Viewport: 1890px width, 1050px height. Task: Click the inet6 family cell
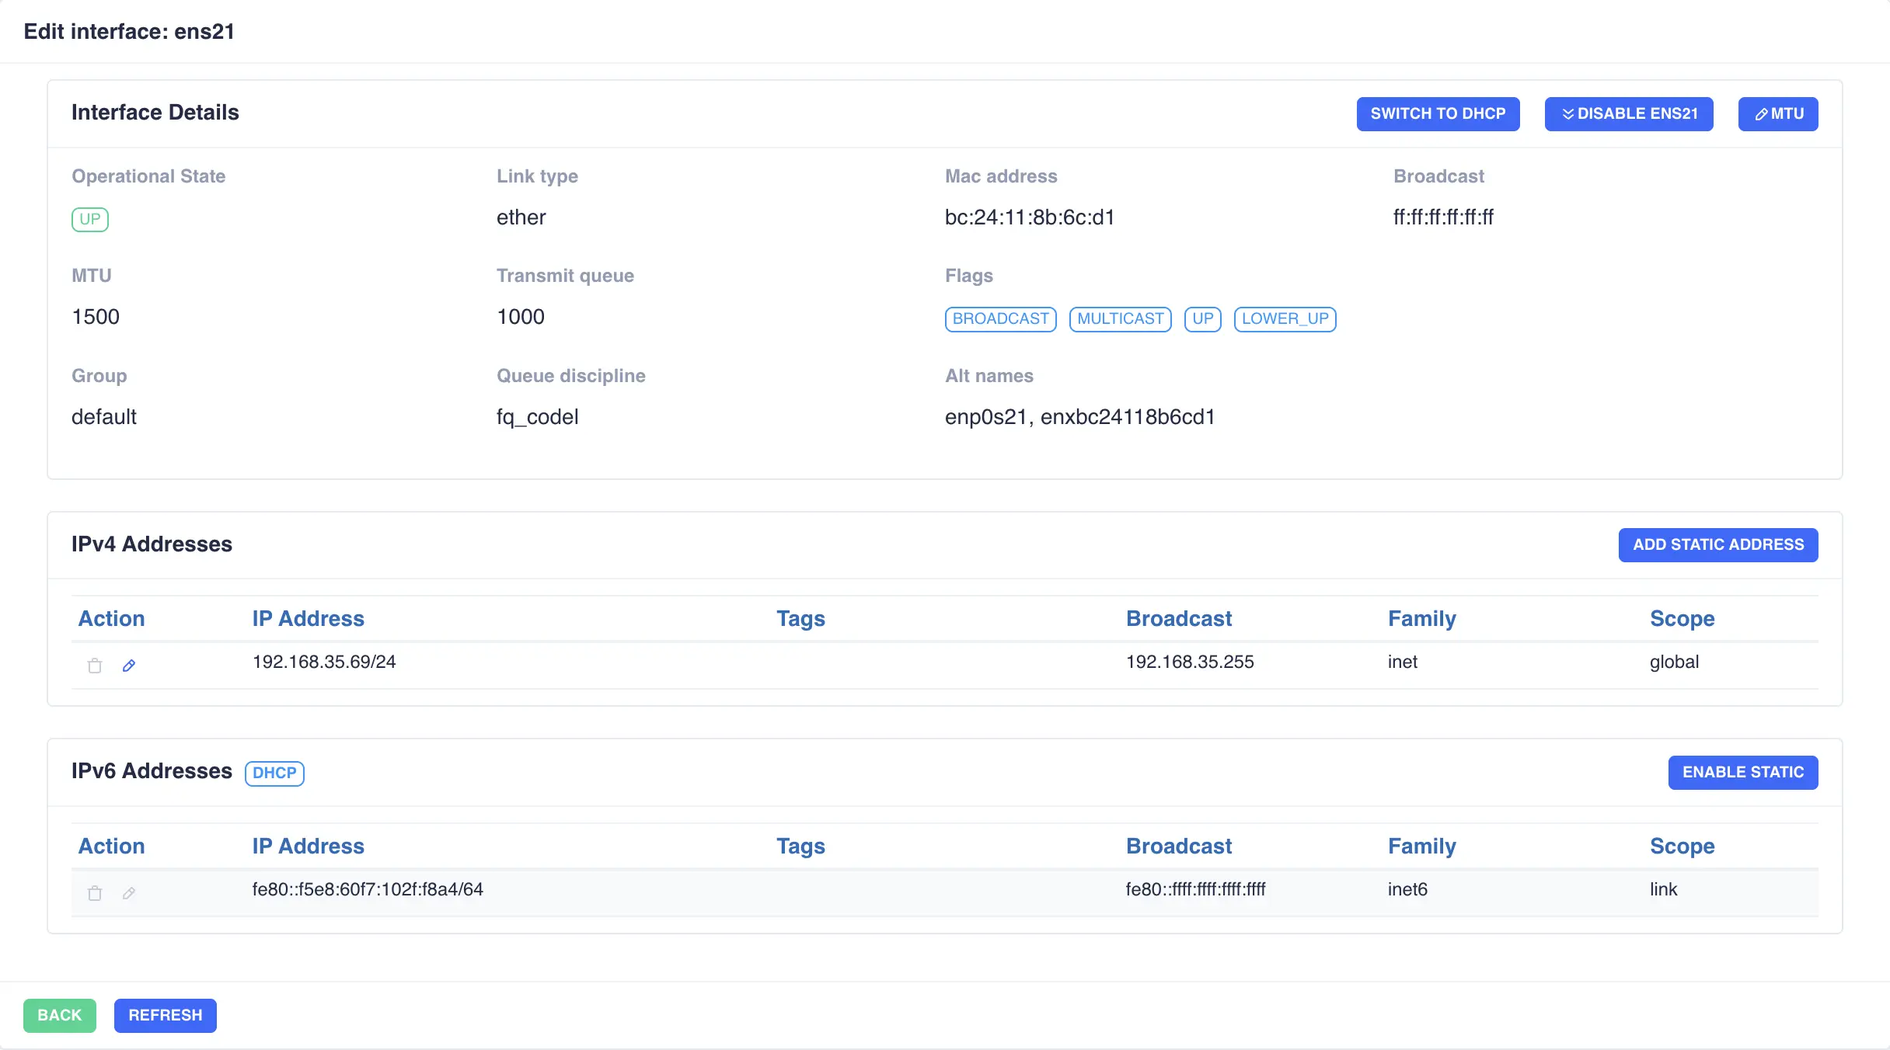click(x=1408, y=889)
